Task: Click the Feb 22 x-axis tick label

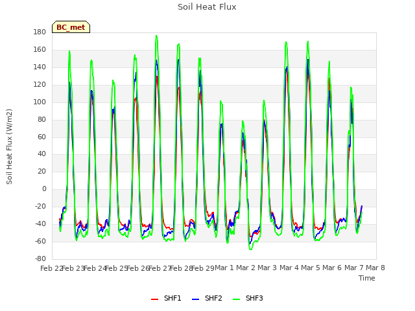Action: coord(51,268)
